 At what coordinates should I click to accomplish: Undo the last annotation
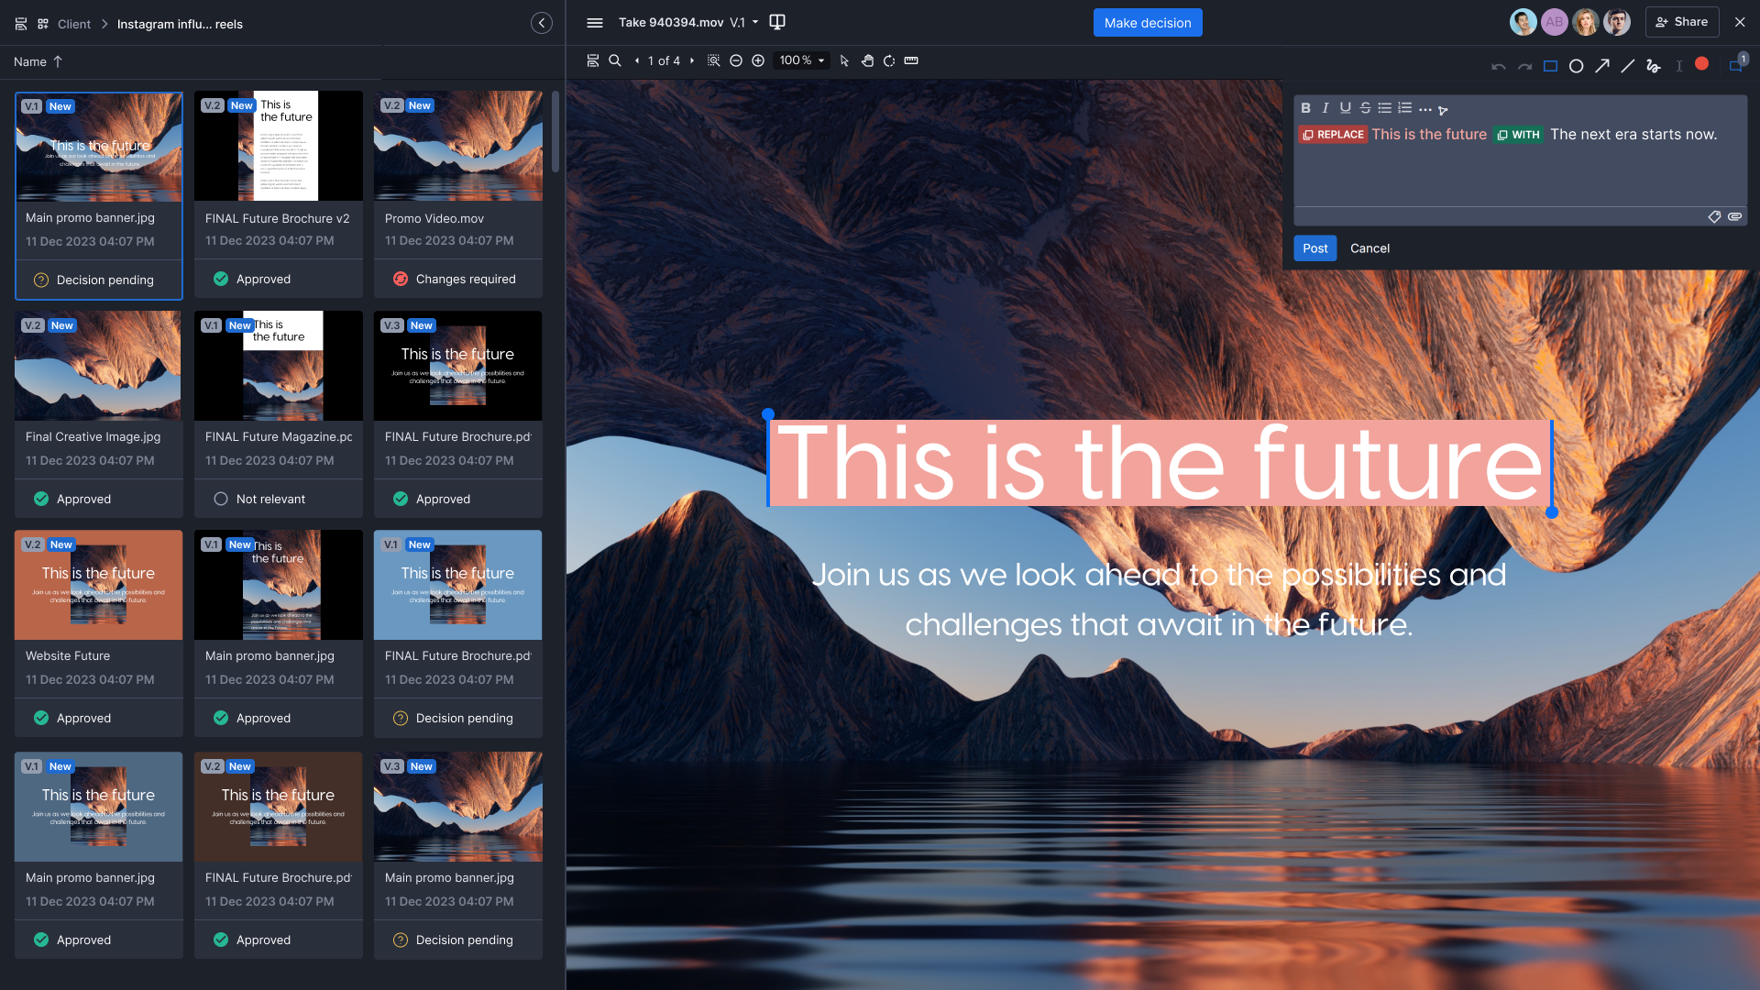1498,65
